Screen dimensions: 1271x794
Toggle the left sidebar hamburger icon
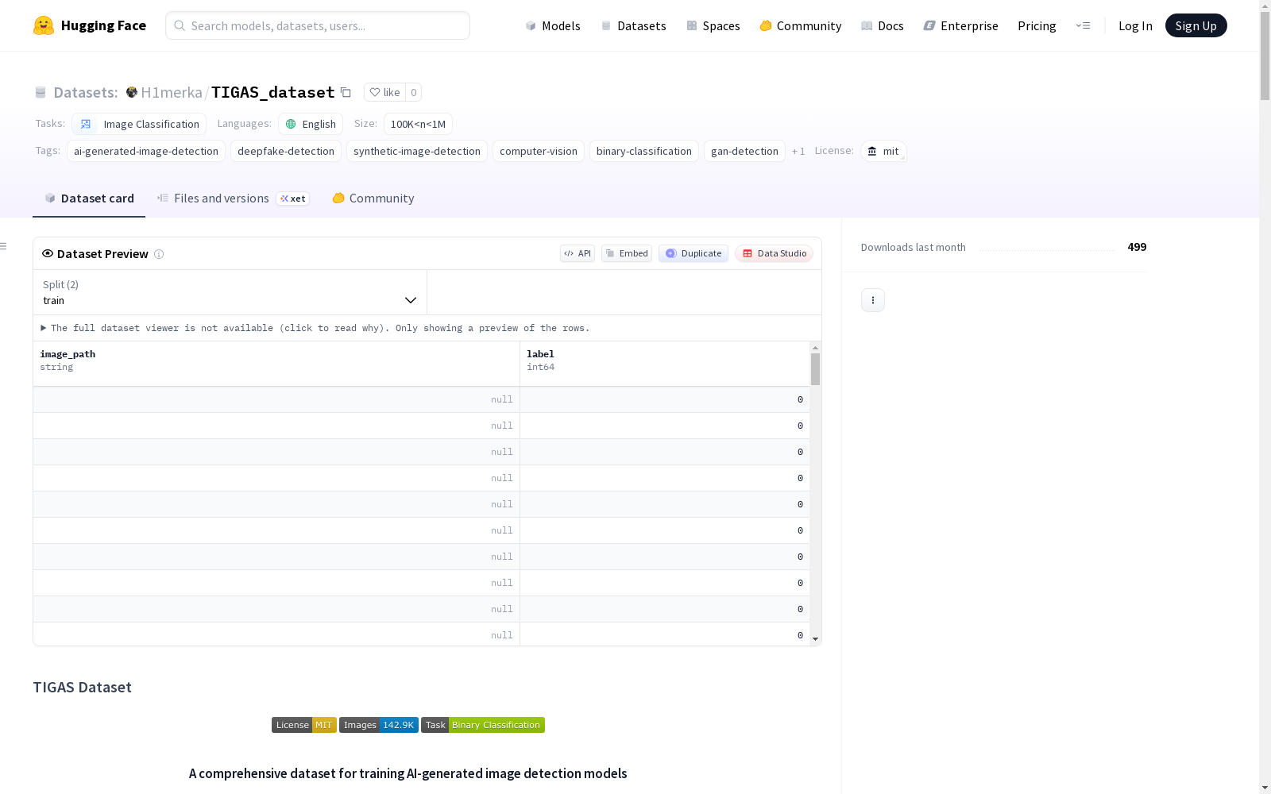[3, 246]
